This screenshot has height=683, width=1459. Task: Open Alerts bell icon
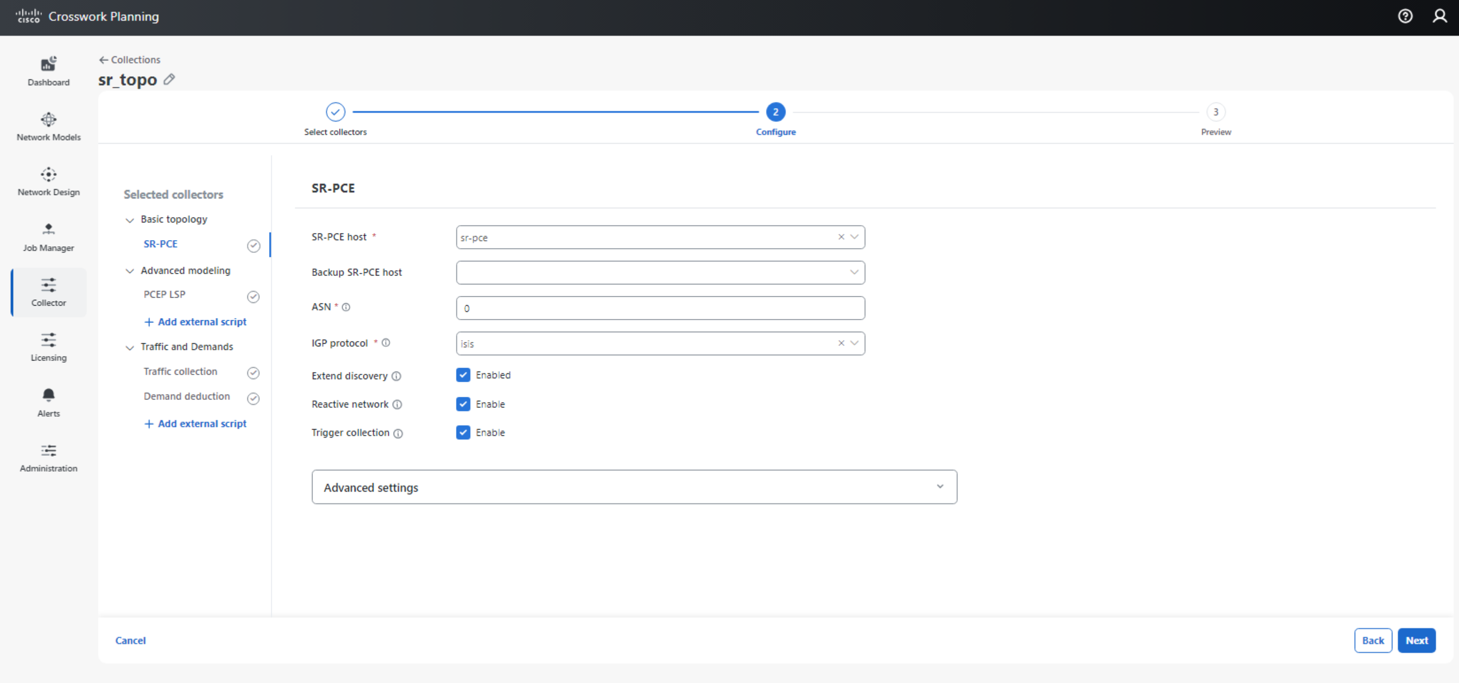tap(49, 394)
